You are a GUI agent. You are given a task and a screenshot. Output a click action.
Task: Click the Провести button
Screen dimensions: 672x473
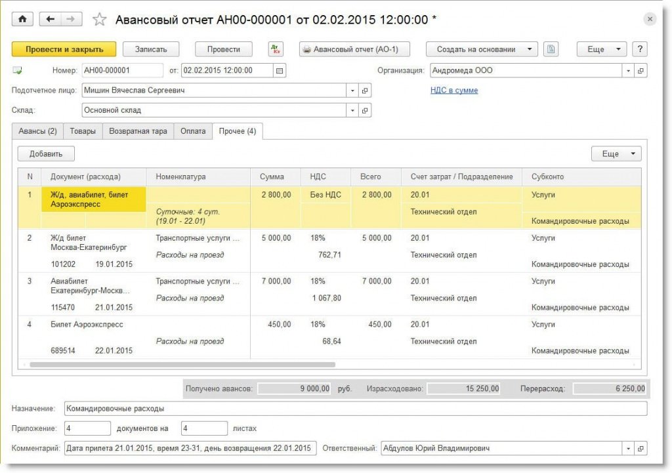[224, 49]
